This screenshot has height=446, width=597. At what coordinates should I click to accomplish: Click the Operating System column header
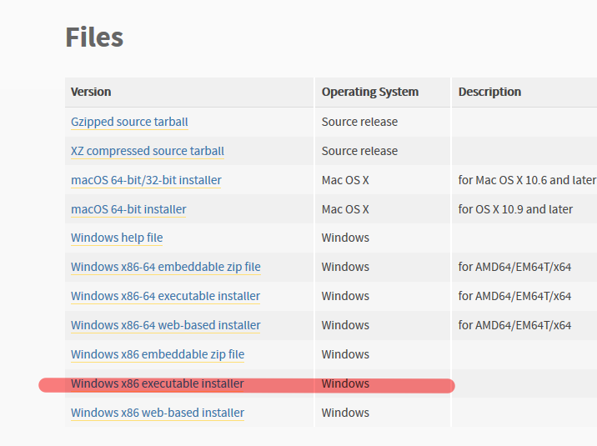click(370, 92)
